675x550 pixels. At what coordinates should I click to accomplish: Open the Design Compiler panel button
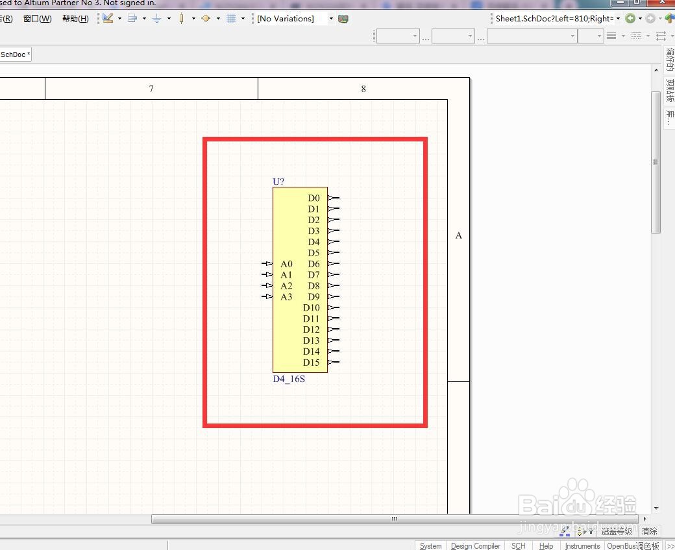coord(475,545)
